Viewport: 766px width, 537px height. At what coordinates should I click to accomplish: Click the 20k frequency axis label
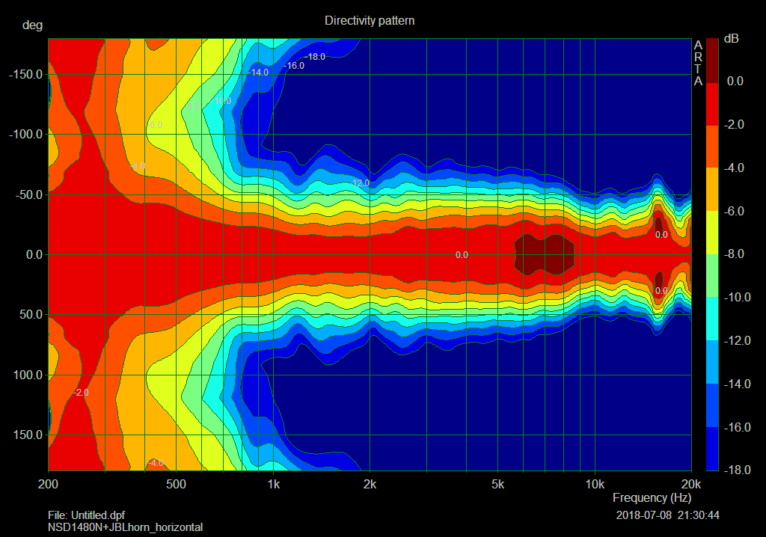[x=690, y=484]
